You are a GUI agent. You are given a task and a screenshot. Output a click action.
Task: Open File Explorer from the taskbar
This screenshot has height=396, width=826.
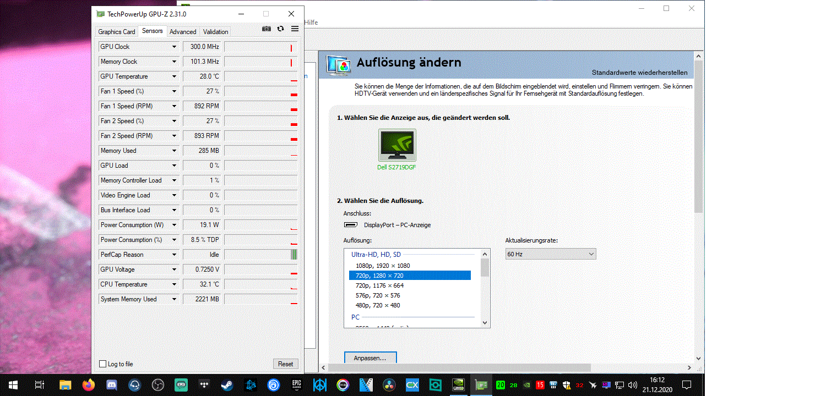point(66,384)
